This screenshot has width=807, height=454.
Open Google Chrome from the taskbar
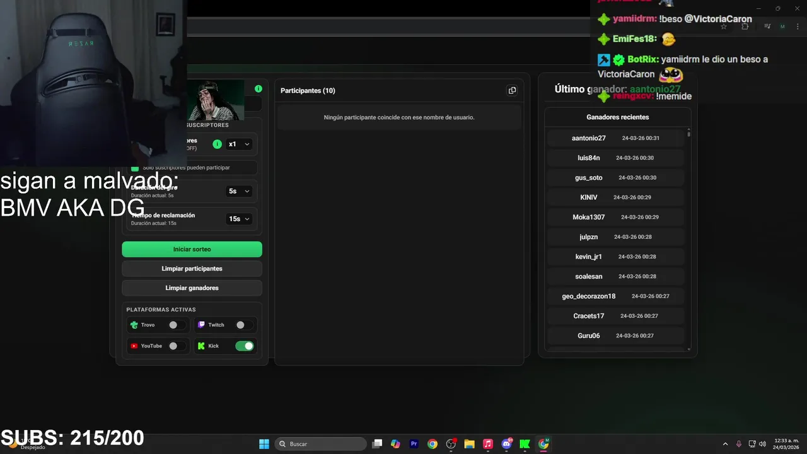(x=432, y=444)
